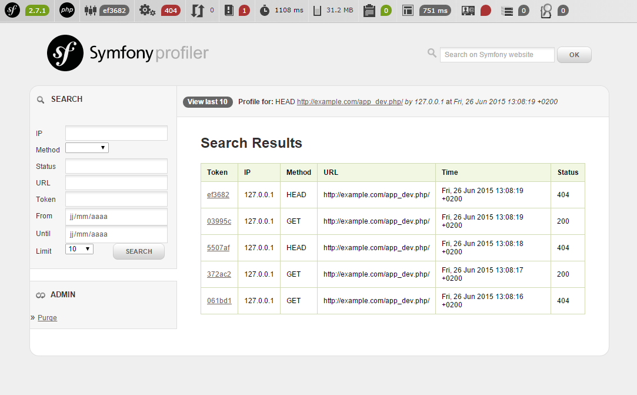The height and width of the screenshot is (395, 637).
Task: Click the View last 10 button
Action: 208,102
